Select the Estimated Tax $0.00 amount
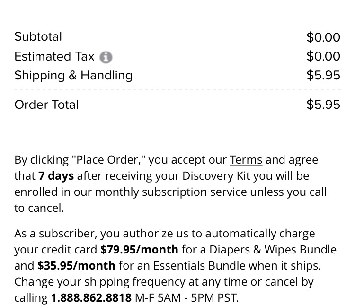Screen dimensions: 355x305 tap(323, 56)
